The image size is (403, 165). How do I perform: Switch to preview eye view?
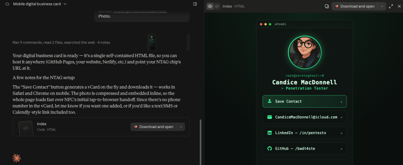[x=210, y=6]
